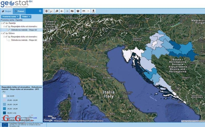
Task: Select the pan map tool
Action: click(x=47, y=11)
